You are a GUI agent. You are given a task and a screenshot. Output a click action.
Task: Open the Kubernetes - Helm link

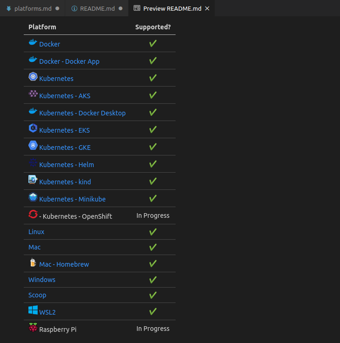[x=67, y=165]
